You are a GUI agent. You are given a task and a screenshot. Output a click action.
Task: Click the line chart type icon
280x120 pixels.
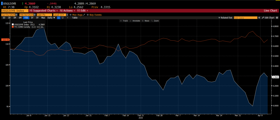click(58, 17)
